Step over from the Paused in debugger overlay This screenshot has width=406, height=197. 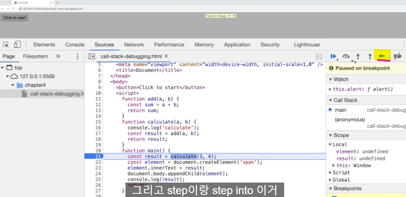pos(234,16)
